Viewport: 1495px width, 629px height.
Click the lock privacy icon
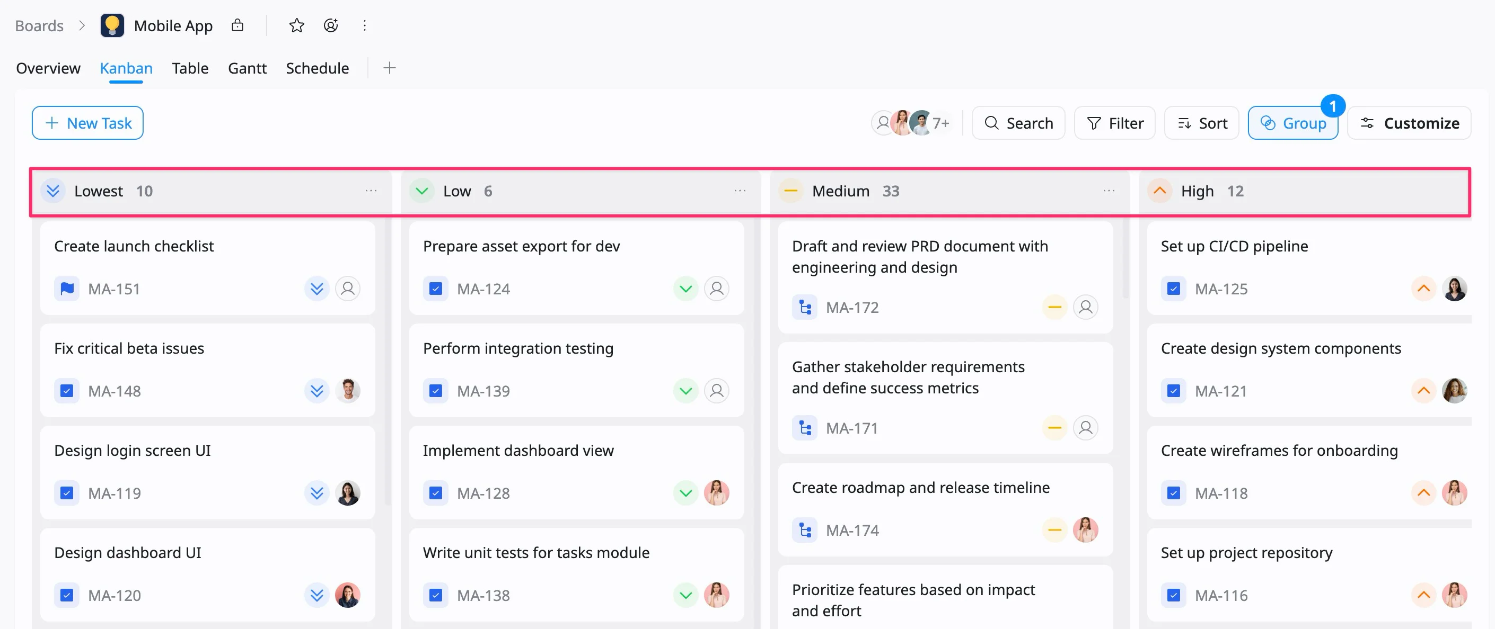(x=238, y=25)
